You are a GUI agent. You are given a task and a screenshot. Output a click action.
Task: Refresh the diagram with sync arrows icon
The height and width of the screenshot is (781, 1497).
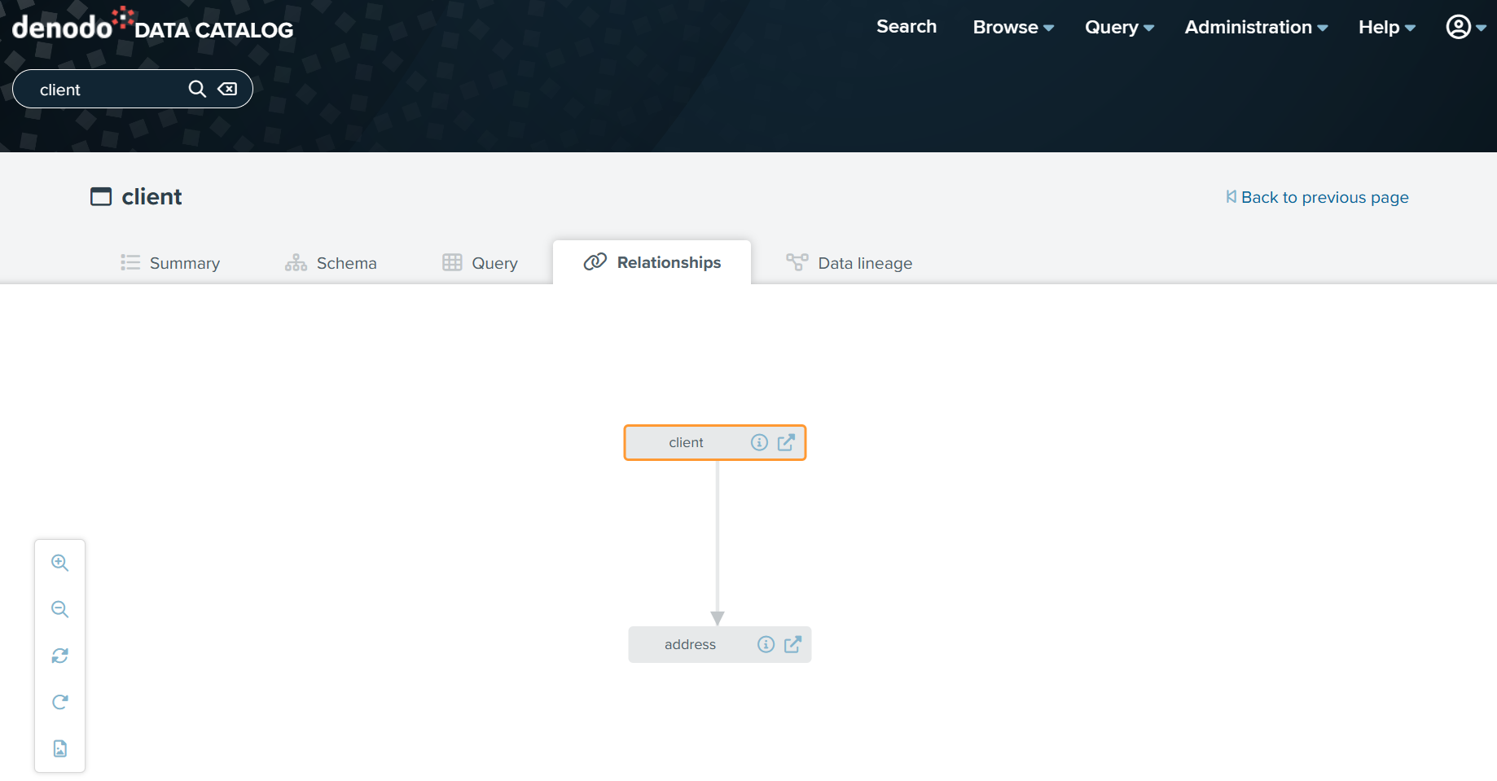pos(60,656)
